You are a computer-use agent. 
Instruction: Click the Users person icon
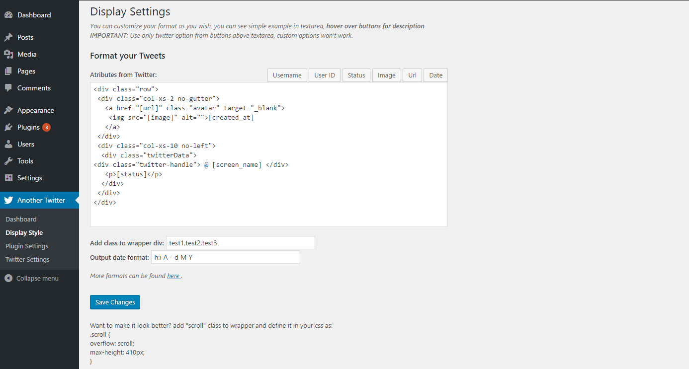[x=8, y=144]
